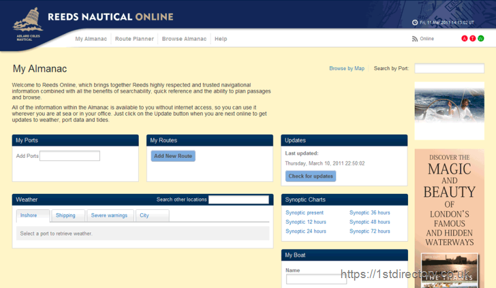Image resolution: width=496 pixels, height=288 pixels.
Task: Click the Last updated date text
Action: 324,164
